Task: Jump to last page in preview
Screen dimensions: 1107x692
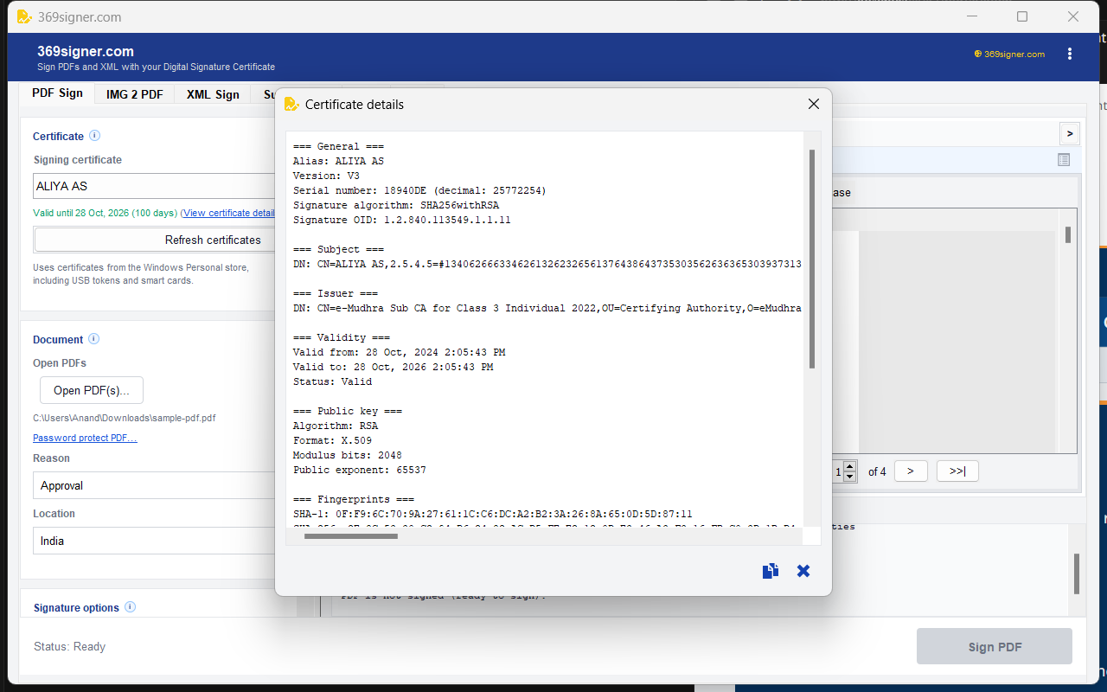Action: [957, 471]
